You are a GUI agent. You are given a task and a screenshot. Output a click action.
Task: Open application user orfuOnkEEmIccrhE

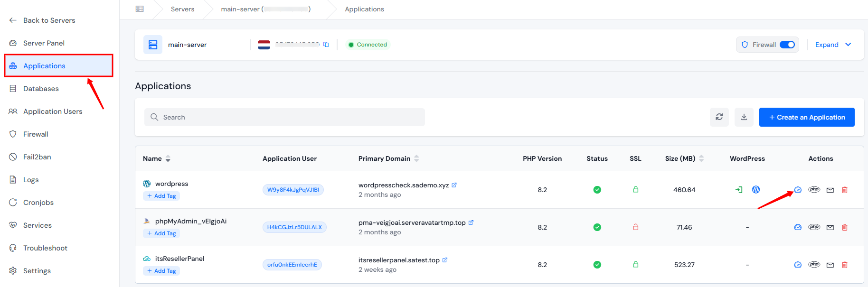(x=292, y=265)
